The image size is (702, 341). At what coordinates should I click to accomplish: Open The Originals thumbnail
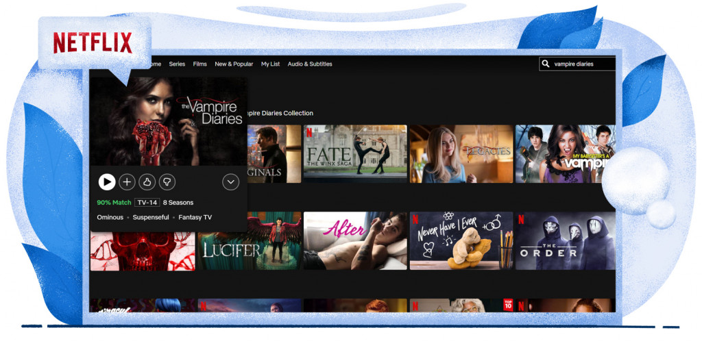[x=274, y=154]
